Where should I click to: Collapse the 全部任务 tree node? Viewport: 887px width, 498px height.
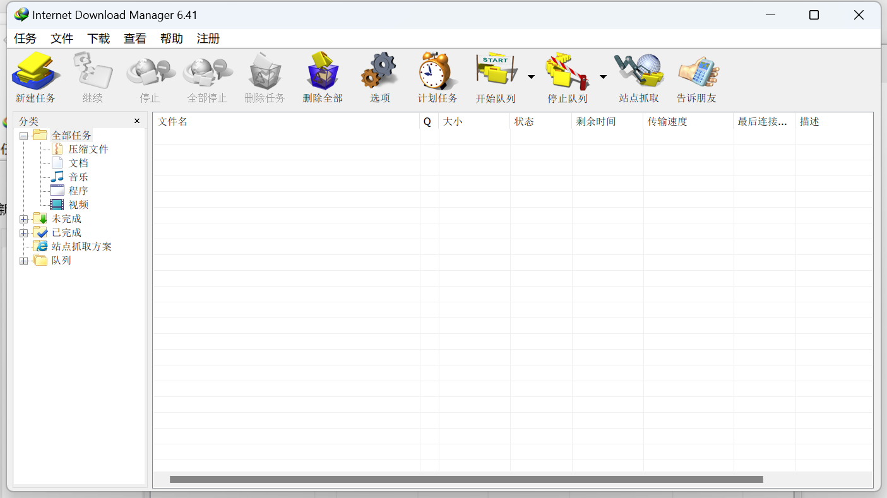coord(24,136)
